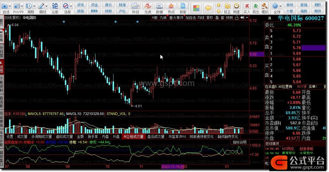Viewport: 329px width, 172px height.
Task: Switch to the 市盈率(ttm) tab
Action: point(177,137)
